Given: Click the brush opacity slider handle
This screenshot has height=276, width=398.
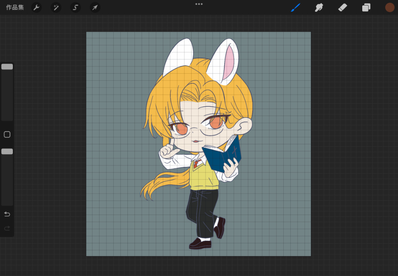Looking at the screenshot, I should click(x=7, y=151).
